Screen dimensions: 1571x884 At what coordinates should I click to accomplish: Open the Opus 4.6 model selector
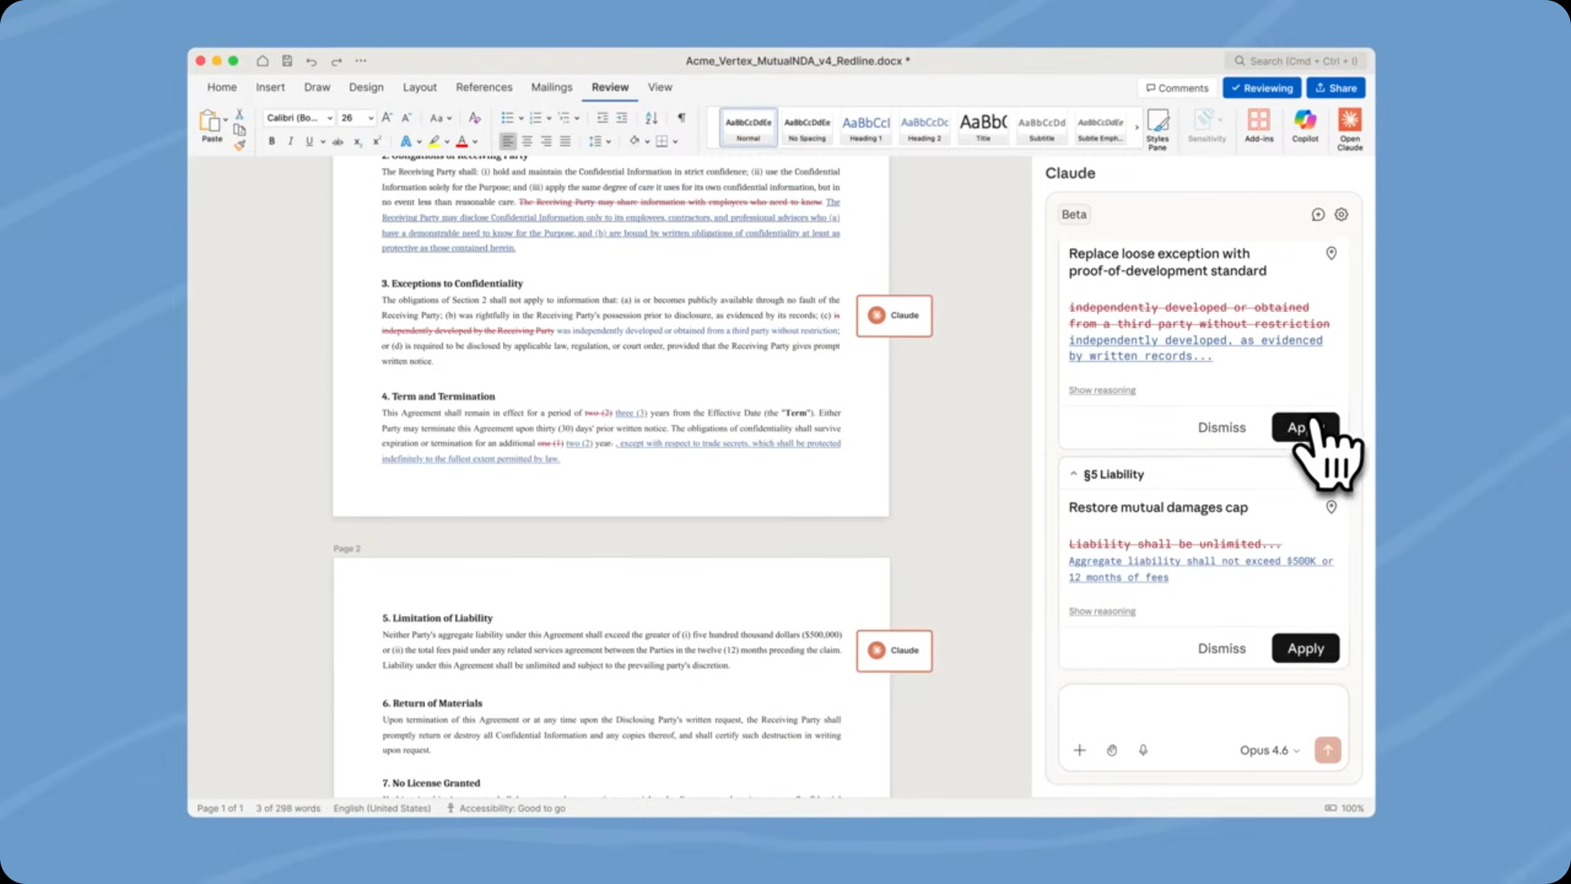pos(1269,750)
